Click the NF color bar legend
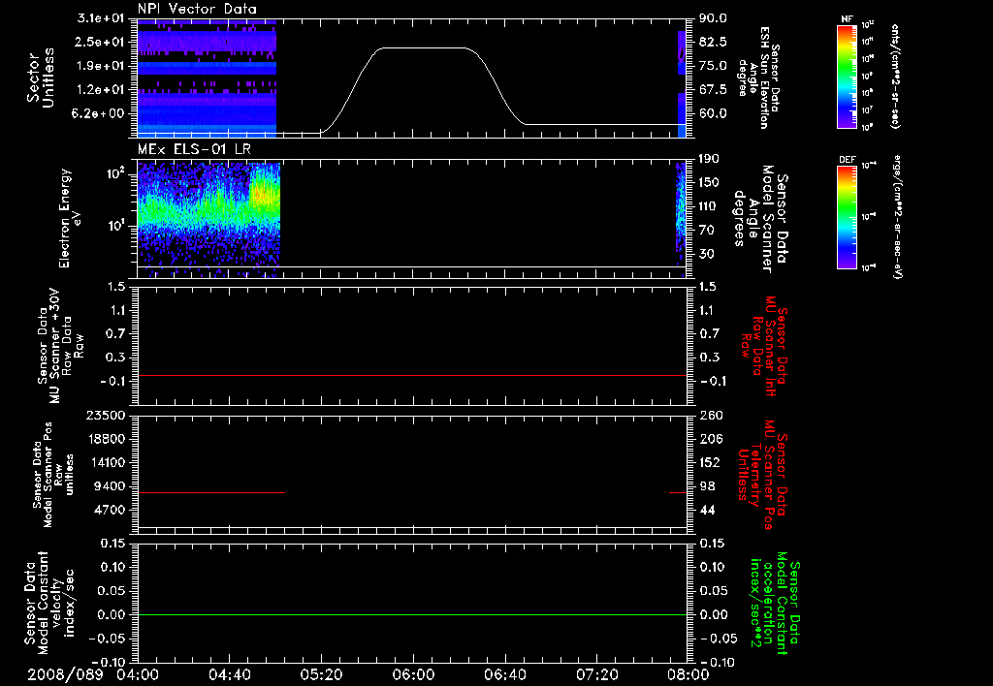 pos(847,76)
